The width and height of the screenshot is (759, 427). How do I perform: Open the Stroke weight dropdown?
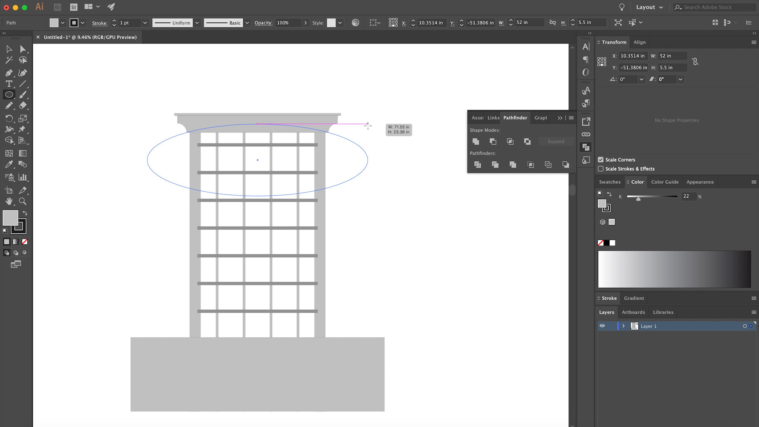tap(145, 23)
